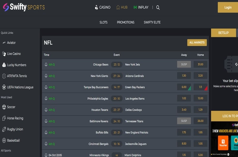Open the Basketball icon link
Image resolution: width=238 pixels, height=157 pixels.
[x=4, y=140]
